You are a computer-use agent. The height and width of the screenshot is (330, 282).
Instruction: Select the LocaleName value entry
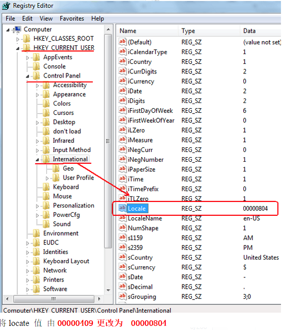click(145, 218)
